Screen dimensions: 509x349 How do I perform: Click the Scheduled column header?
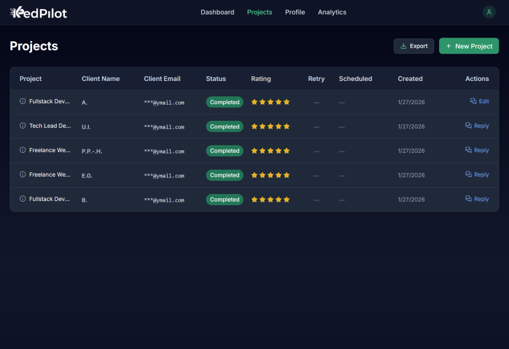pyautogui.click(x=355, y=79)
